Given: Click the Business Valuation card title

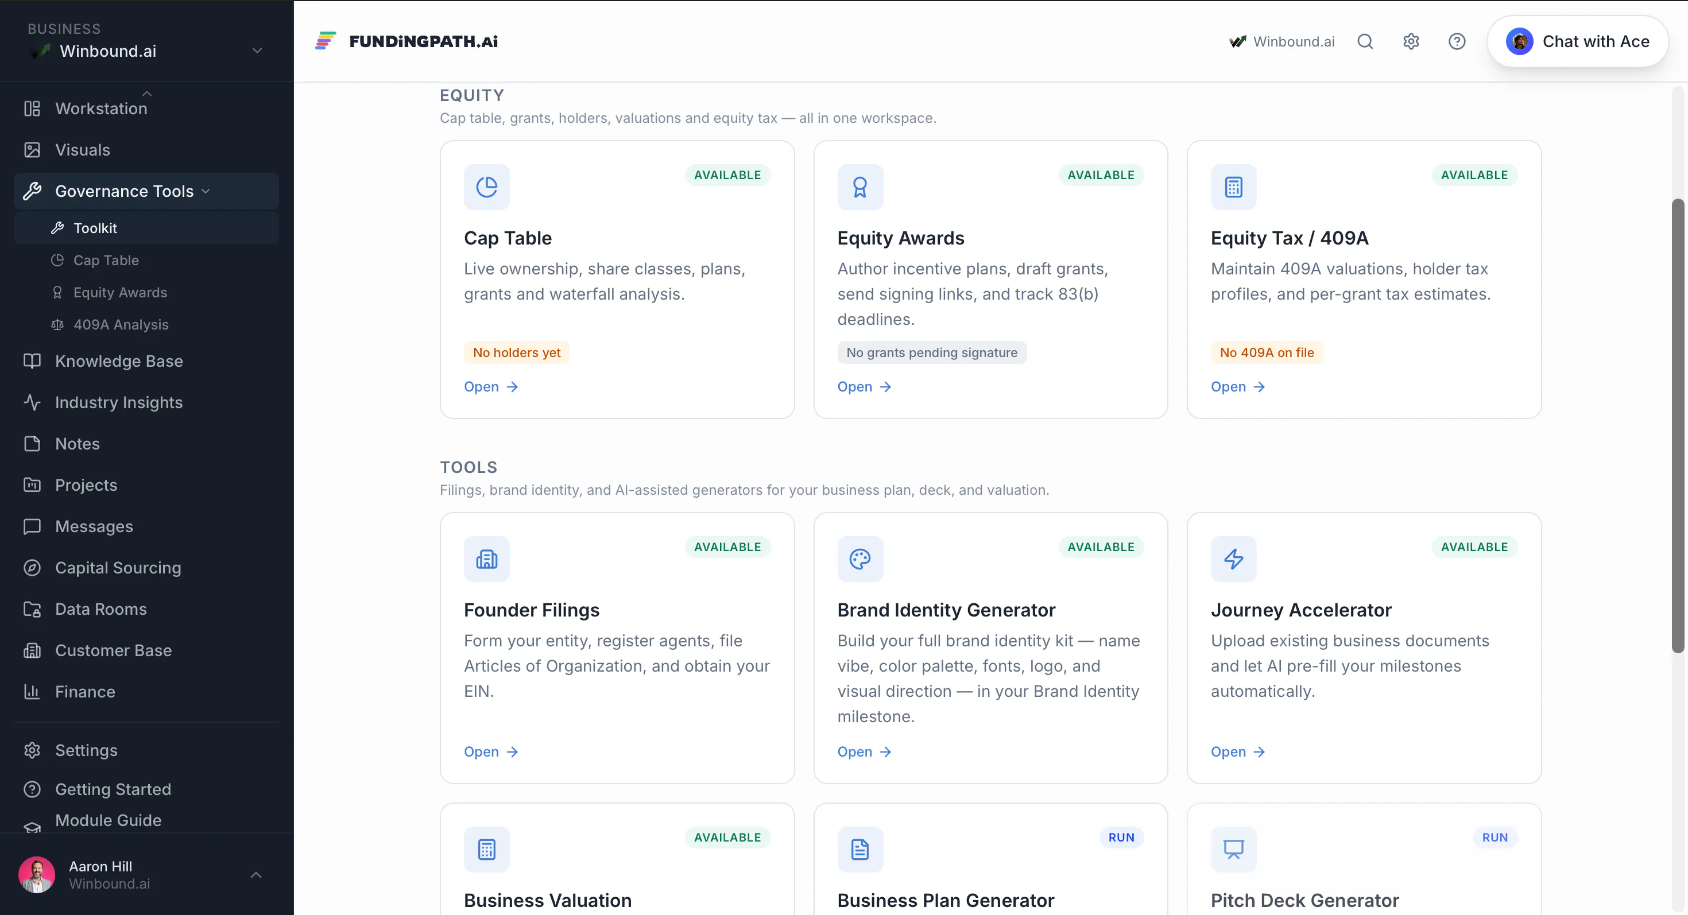Looking at the screenshot, I should (548, 901).
